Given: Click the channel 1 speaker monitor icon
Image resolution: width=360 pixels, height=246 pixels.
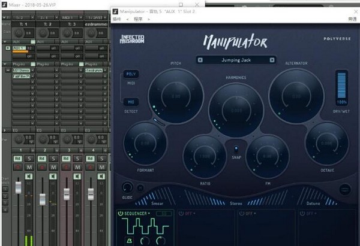Looking at the screenshot, I should pos(29,177).
